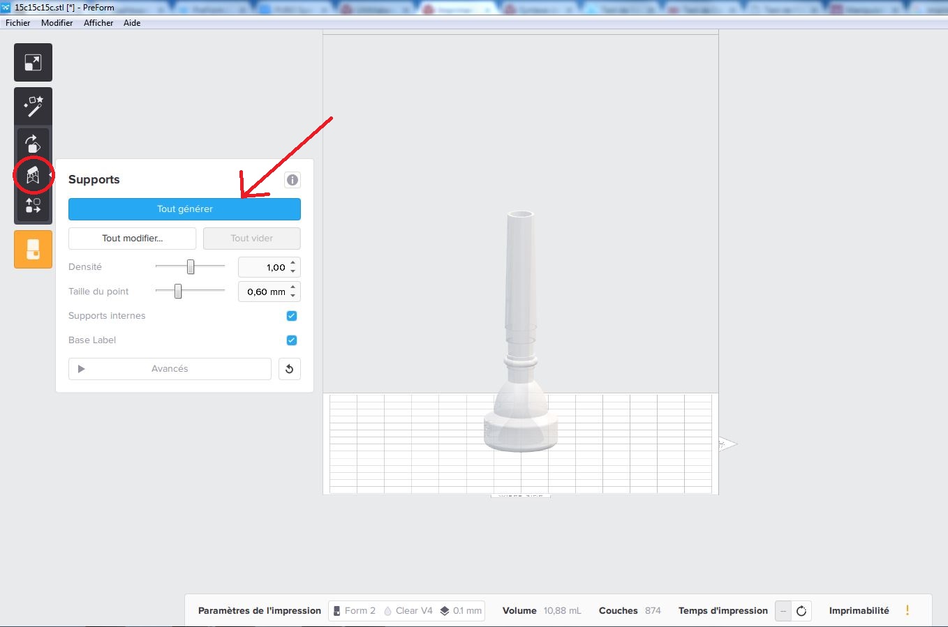948x627 pixels.
Task: Click the orange printer icon button
Action: (x=33, y=249)
